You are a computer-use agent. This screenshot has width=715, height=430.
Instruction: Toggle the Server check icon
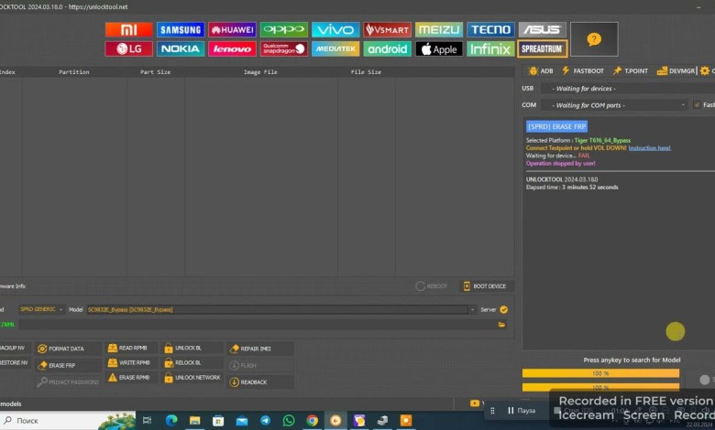pos(503,310)
